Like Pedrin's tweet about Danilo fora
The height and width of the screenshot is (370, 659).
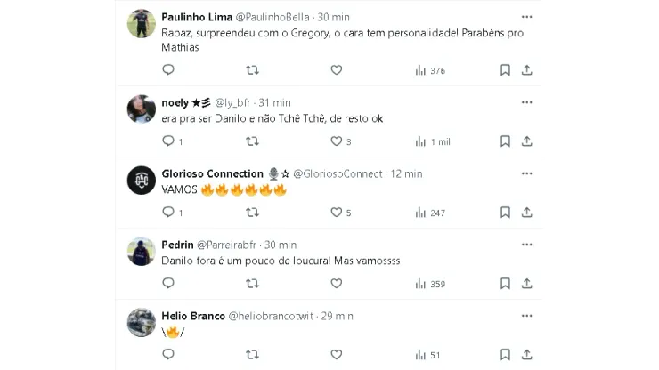[x=337, y=284]
